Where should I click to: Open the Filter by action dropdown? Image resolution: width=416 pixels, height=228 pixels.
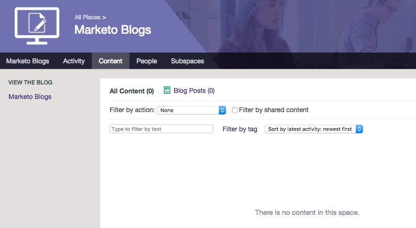pos(191,110)
